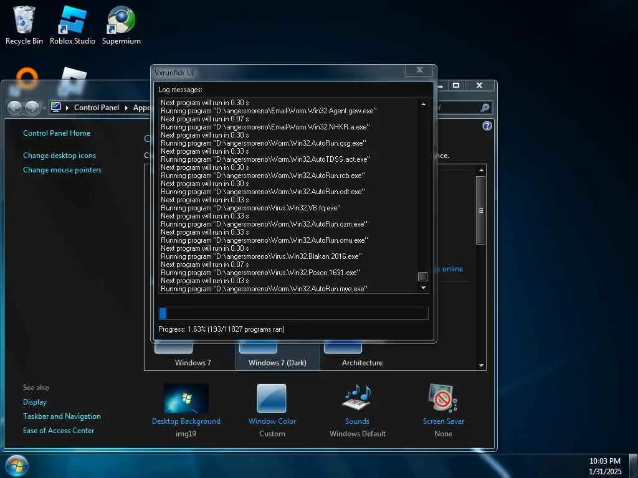Open Change mouse pointers link
The width and height of the screenshot is (638, 478).
(62, 170)
